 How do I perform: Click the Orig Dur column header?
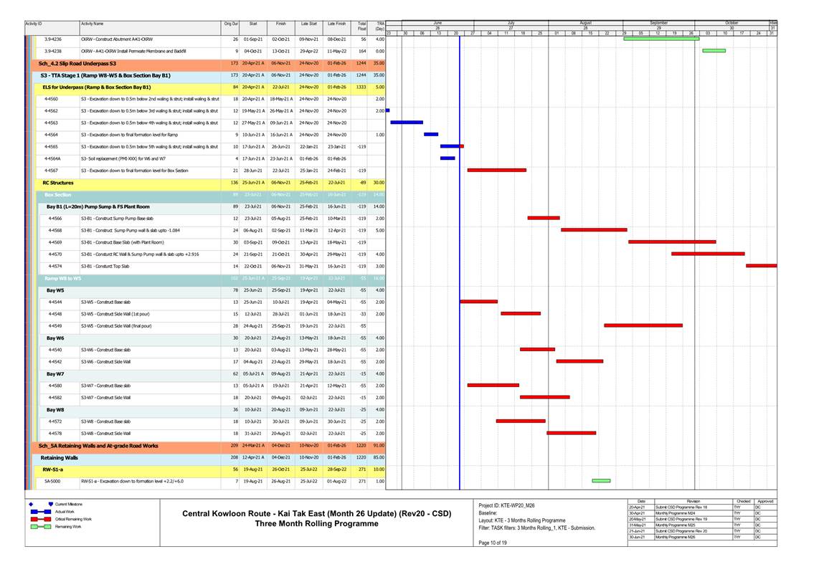231,24
